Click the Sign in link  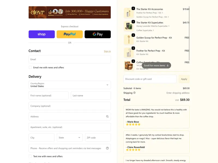tap(107, 51)
